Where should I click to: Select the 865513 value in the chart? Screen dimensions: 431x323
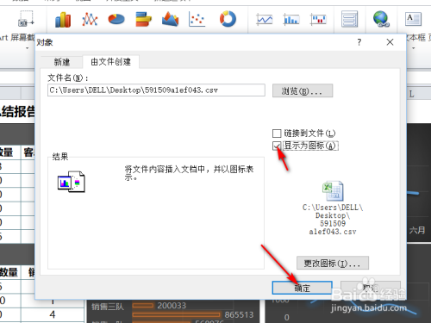(239, 314)
